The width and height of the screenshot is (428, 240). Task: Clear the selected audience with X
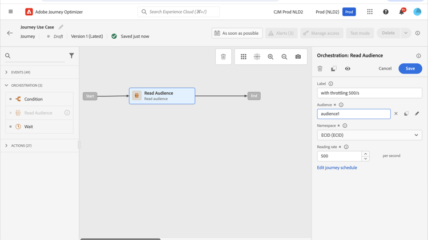[396, 113]
